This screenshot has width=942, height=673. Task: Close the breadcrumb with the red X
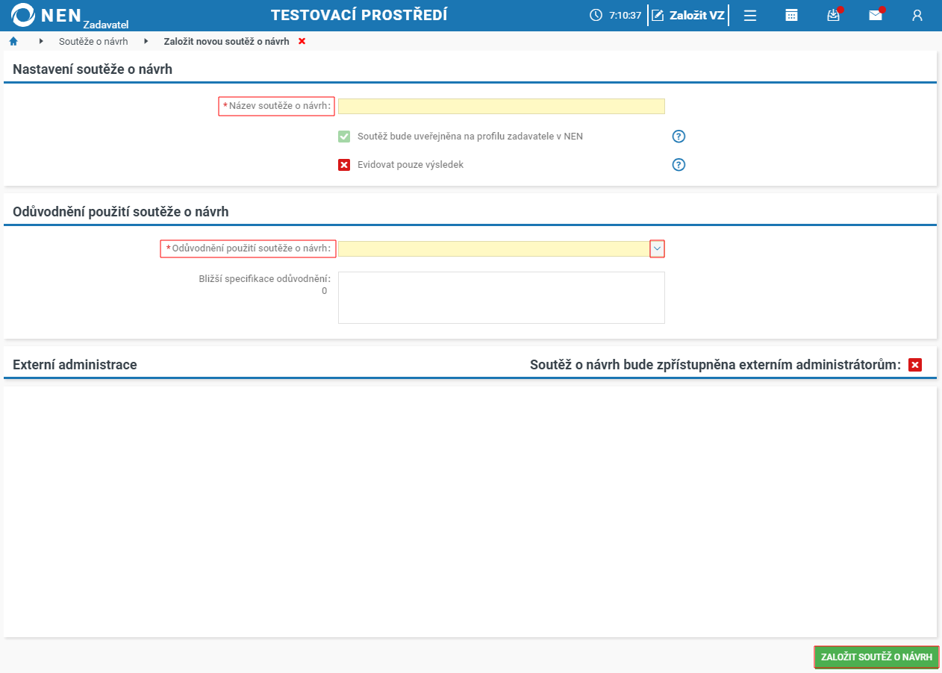coord(302,41)
